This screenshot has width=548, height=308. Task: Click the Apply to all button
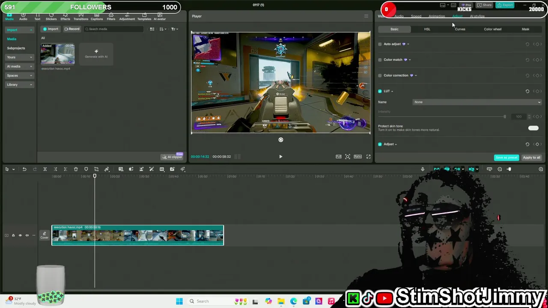coord(532,157)
